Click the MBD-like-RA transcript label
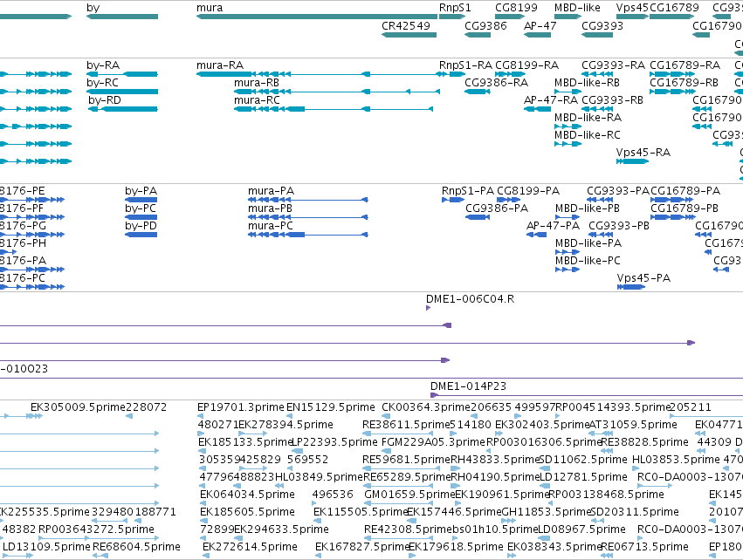743x560 pixels. [x=588, y=118]
